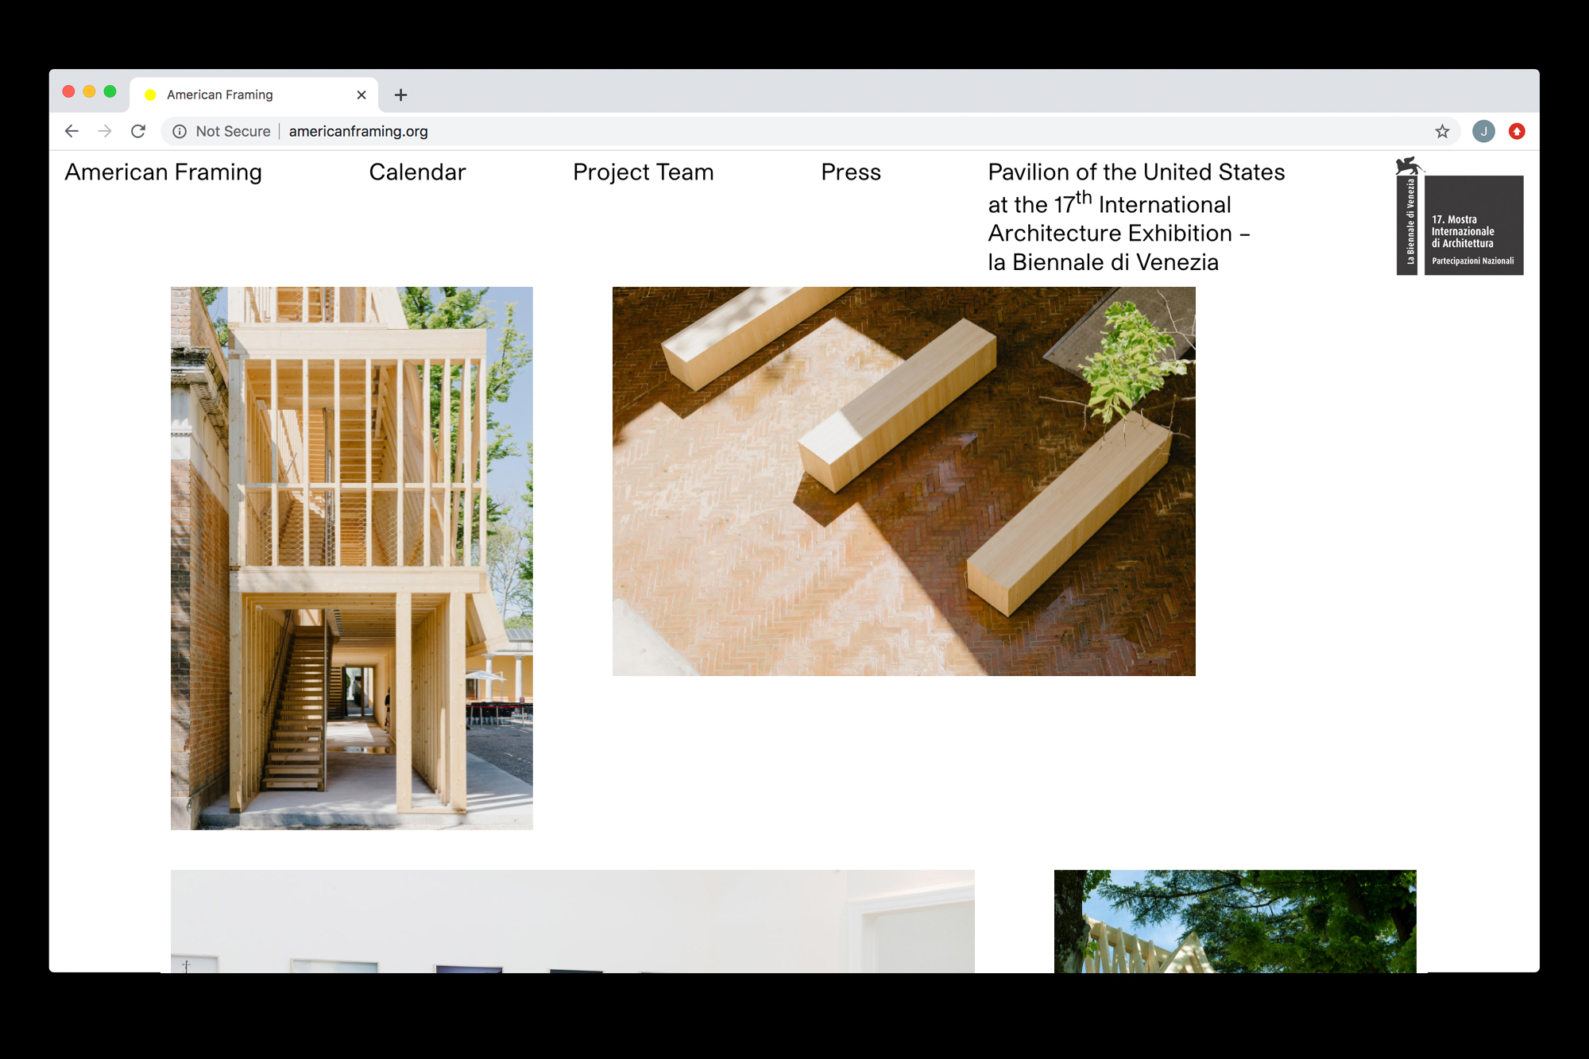Image resolution: width=1589 pixels, height=1059 pixels.
Task: Click the forward navigation arrow
Action: coord(105,131)
